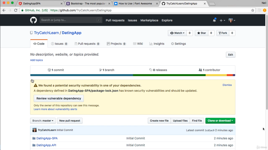The image size is (268, 150).
Task: Open the watchers count beside Watch
Action: 189,33
